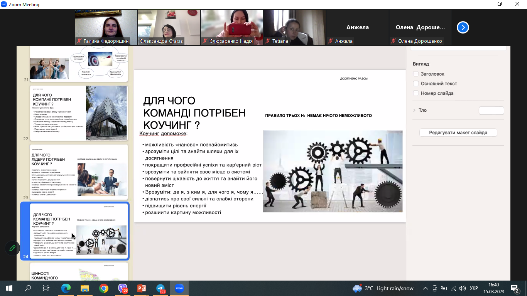Open Viber from the taskbar
This screenshot has height=296, width=527.
(123, 288)
